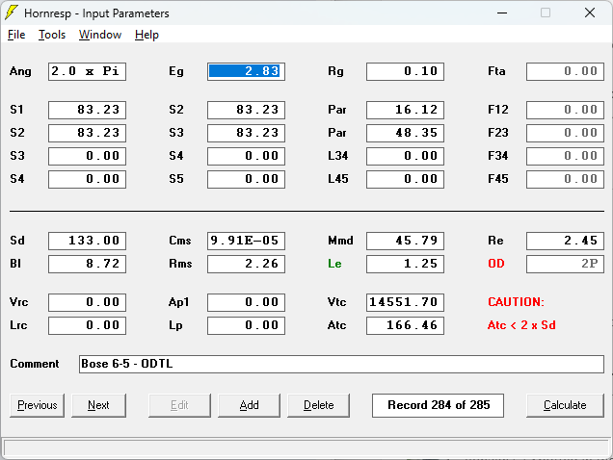Click the red CAUTION: text
The width and height of the screenshot is (613, 460).
(516, 302)
